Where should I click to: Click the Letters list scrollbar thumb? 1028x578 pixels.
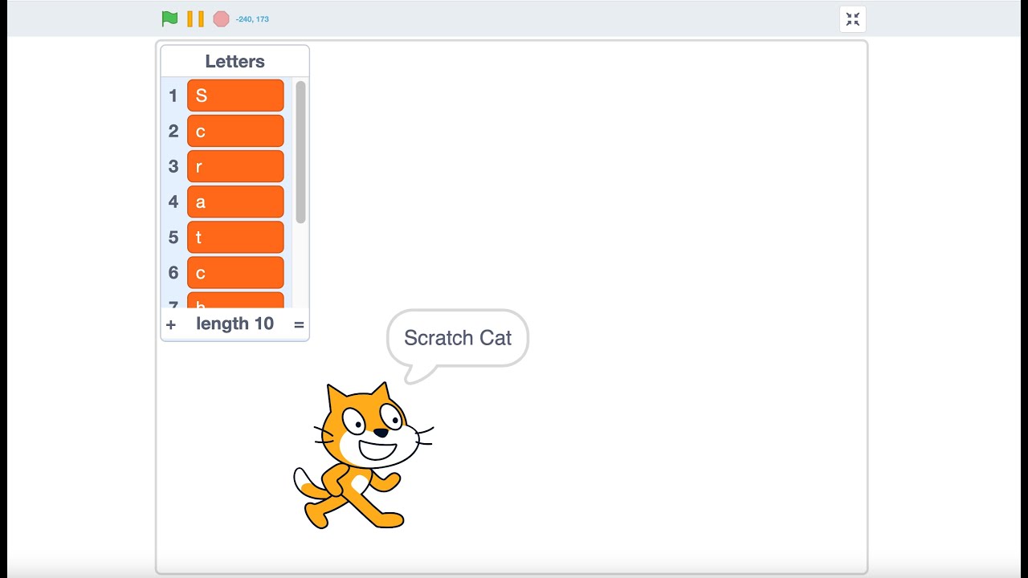coord(300,153)
